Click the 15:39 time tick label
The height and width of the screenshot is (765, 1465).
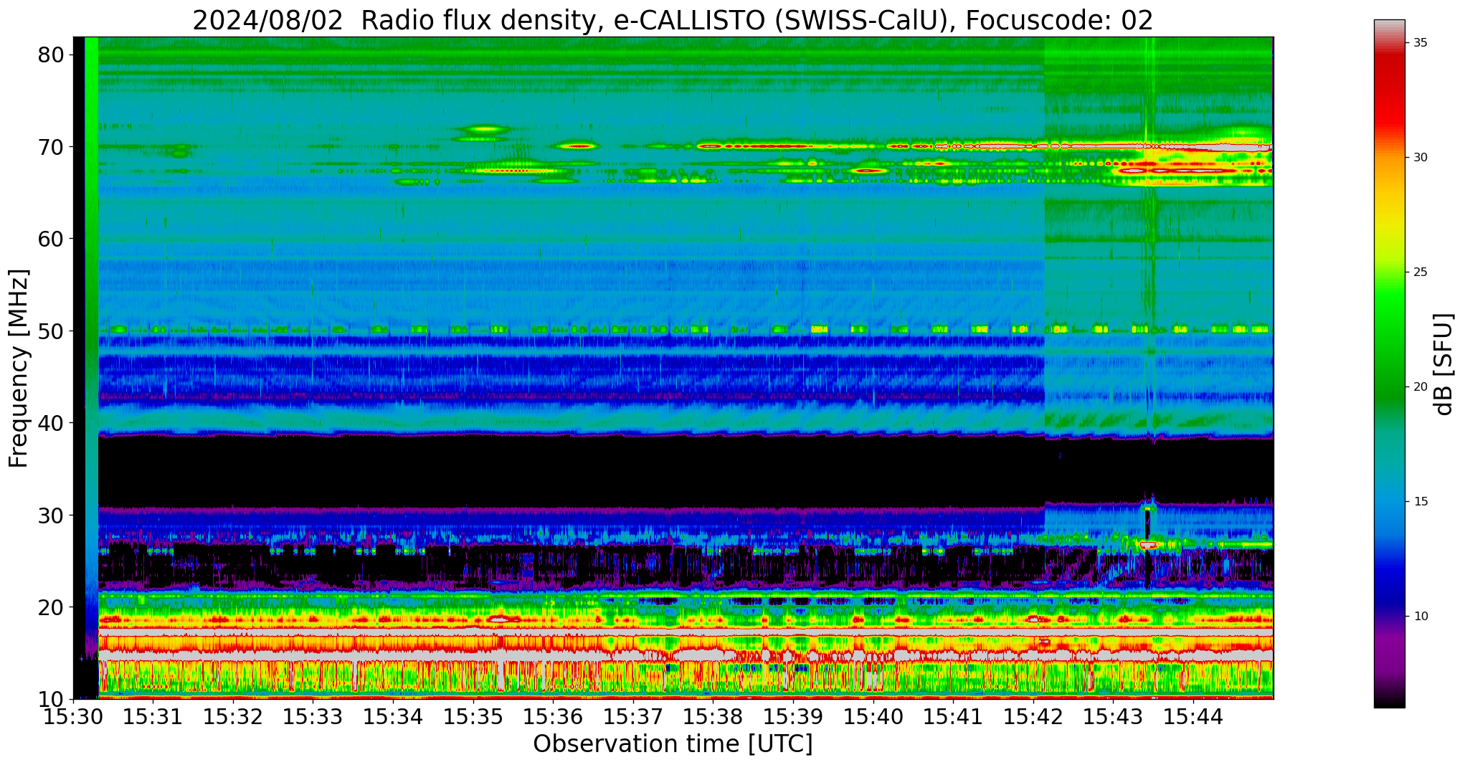[792, 717]
